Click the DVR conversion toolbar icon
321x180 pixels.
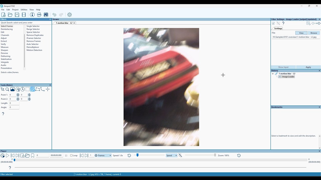point(39,15)
